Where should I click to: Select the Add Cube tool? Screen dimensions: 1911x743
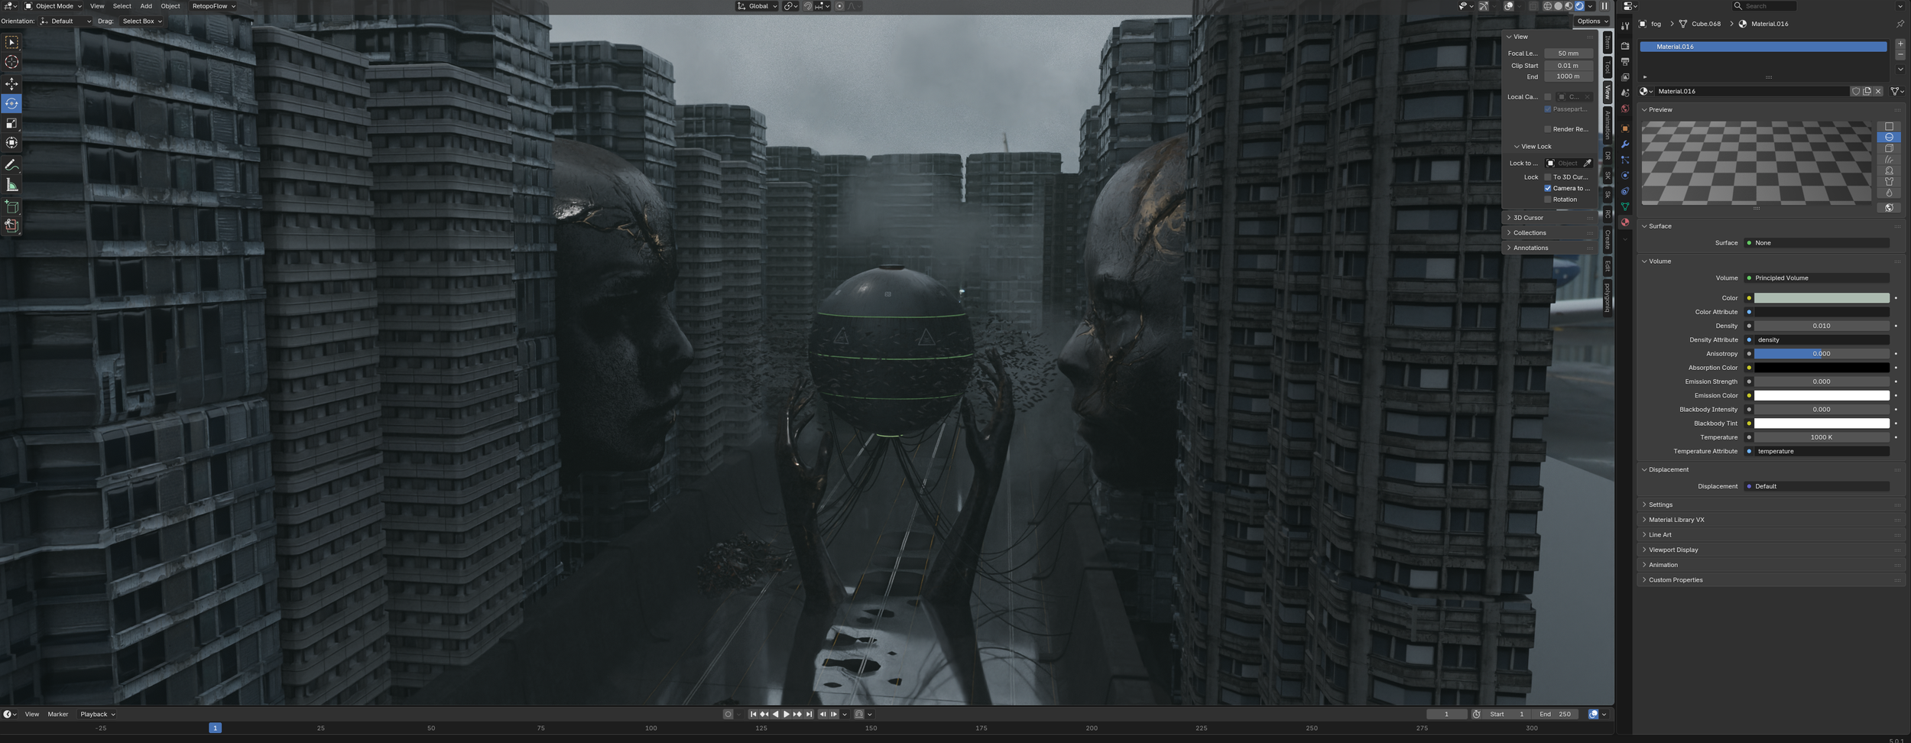pos(11,206)
